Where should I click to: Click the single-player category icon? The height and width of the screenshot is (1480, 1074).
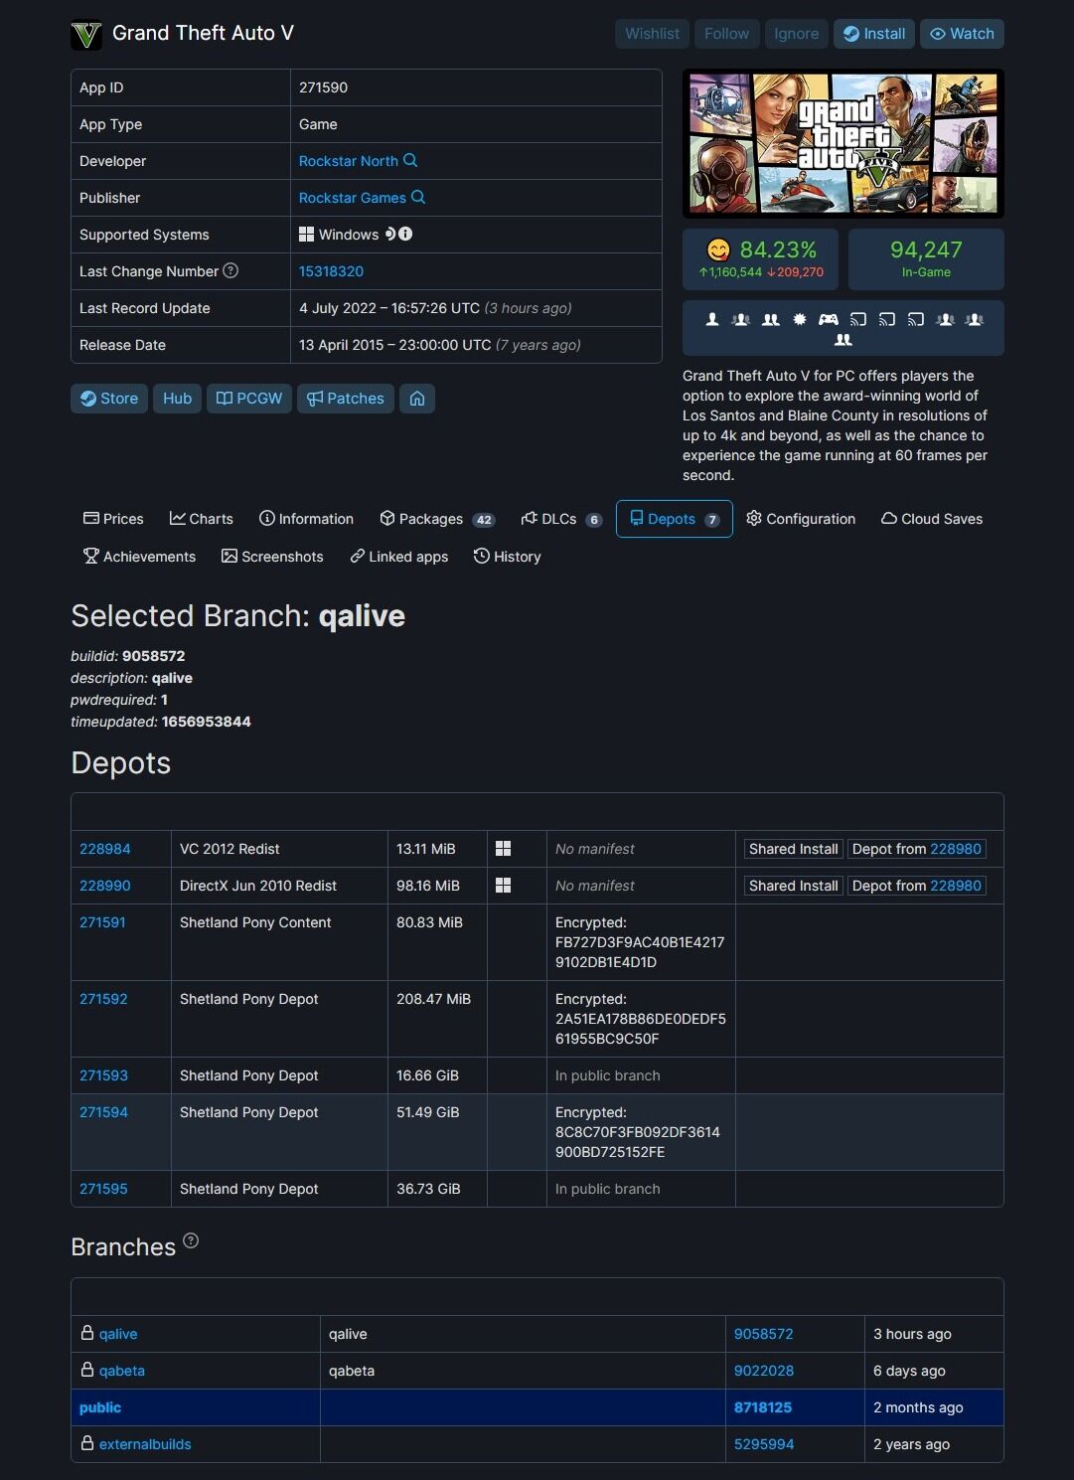(711, 319)
